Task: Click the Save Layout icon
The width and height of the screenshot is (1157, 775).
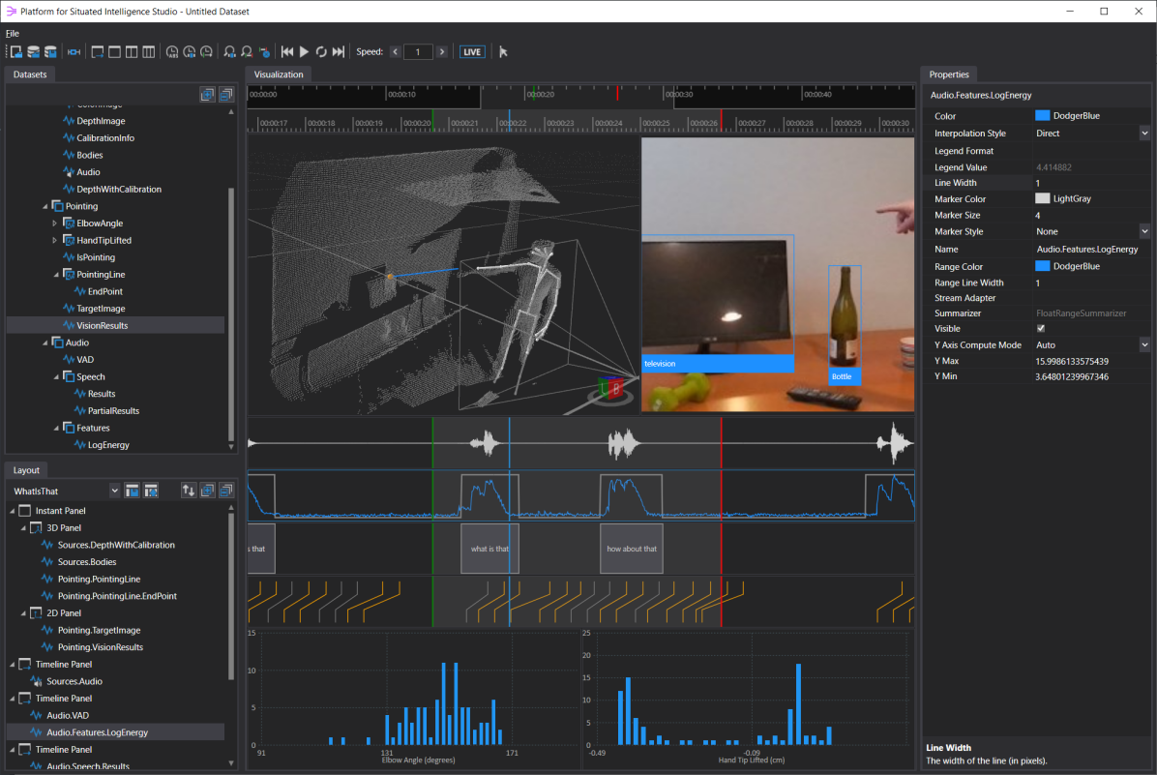Action: [x=133, y=491]
